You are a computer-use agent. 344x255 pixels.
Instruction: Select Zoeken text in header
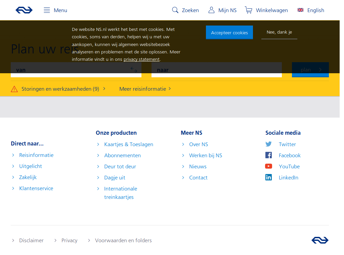click(x=190, y=10)
